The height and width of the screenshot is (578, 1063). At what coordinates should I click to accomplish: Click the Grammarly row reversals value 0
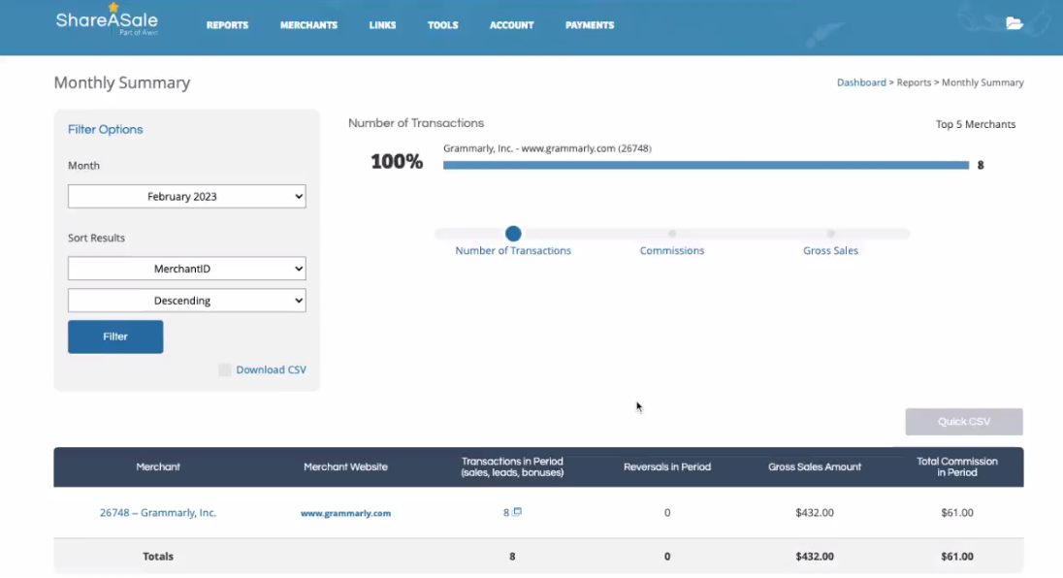[x=667, y=513]
